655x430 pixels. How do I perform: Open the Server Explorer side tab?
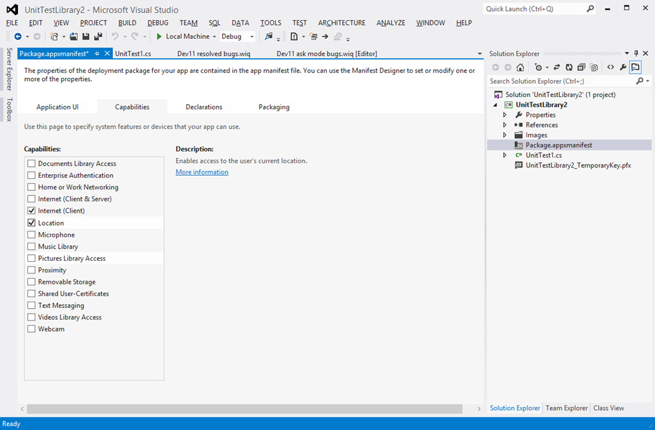pyautogui.click(x=9, y=69)
